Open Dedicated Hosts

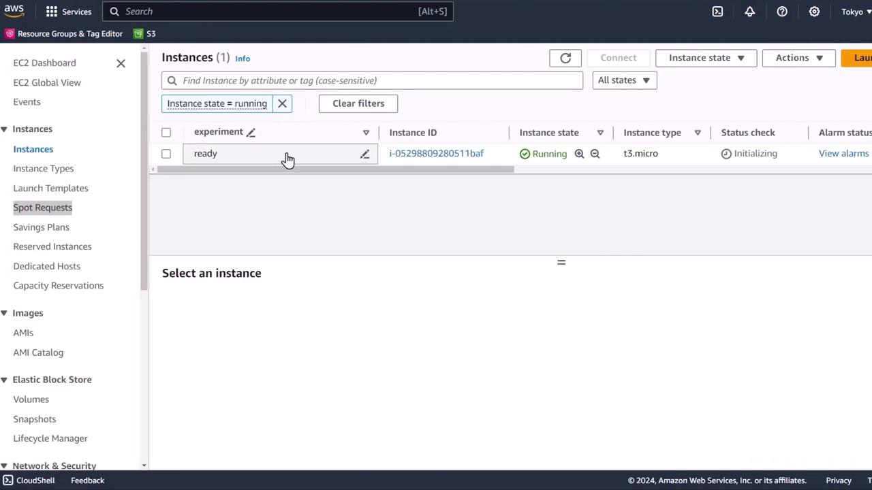coord(47,266)
